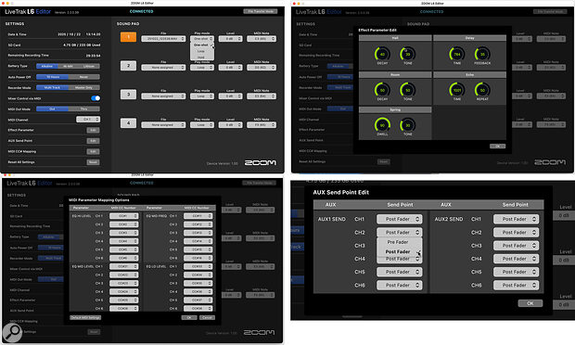Select sound pad 3 button
The width and height of the screenshot is (575, 345).
coord(128,95)
